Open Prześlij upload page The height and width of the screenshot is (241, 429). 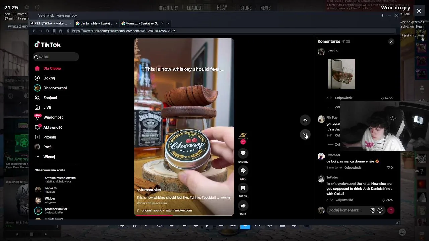tap(45, 137)
